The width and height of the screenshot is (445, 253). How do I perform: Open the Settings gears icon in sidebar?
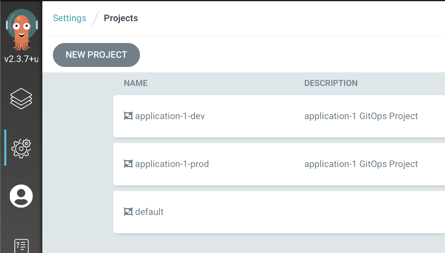(21, 148)
